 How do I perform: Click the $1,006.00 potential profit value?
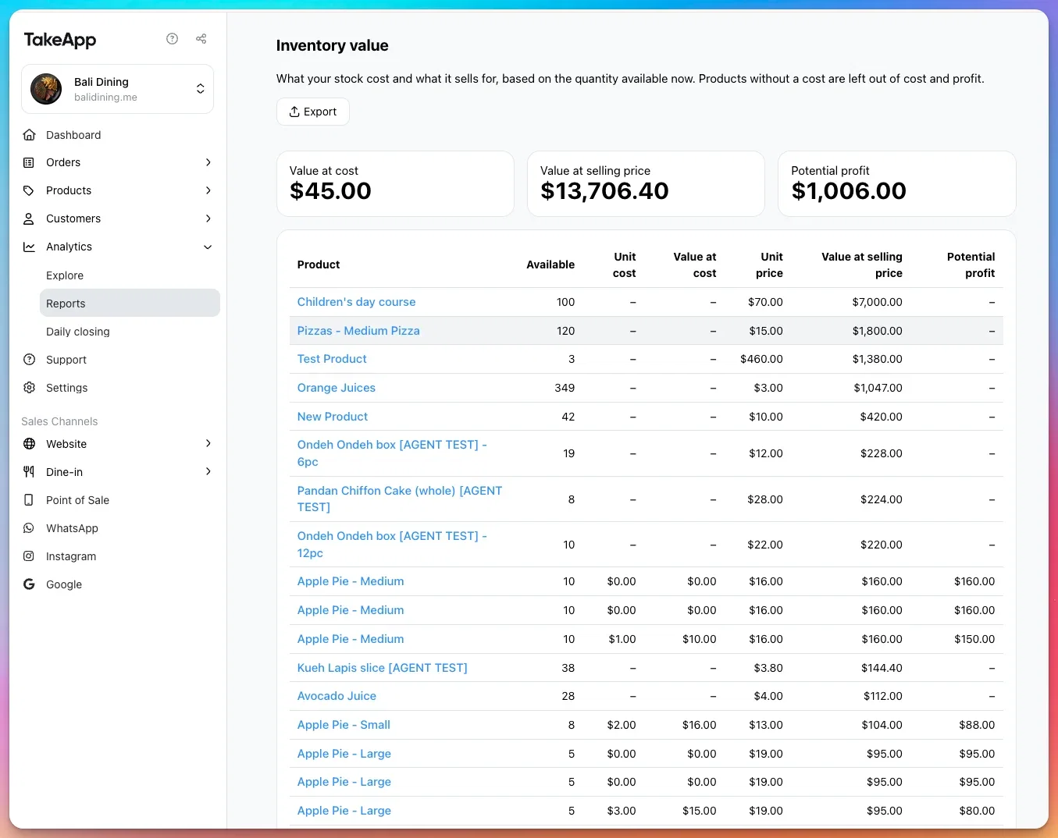[x=849, y=191]
